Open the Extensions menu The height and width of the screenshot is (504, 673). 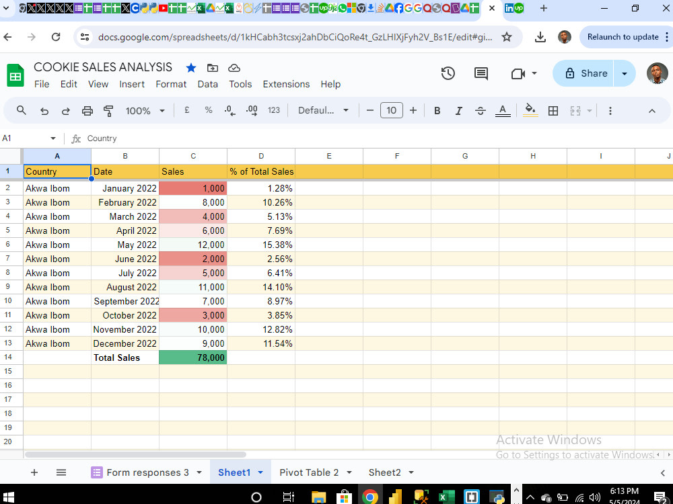click(286, 84)
